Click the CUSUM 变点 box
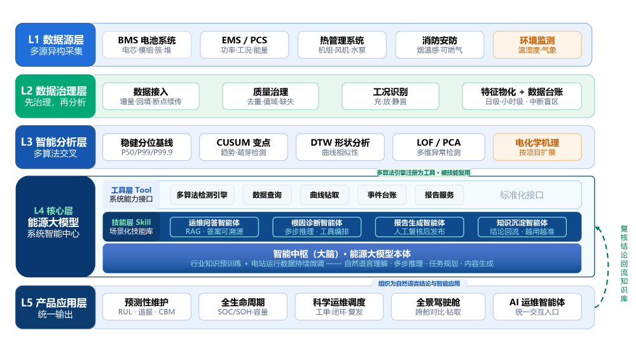Image resolution: width=636 pixels, height=358 pixels. tap(244, 147)
